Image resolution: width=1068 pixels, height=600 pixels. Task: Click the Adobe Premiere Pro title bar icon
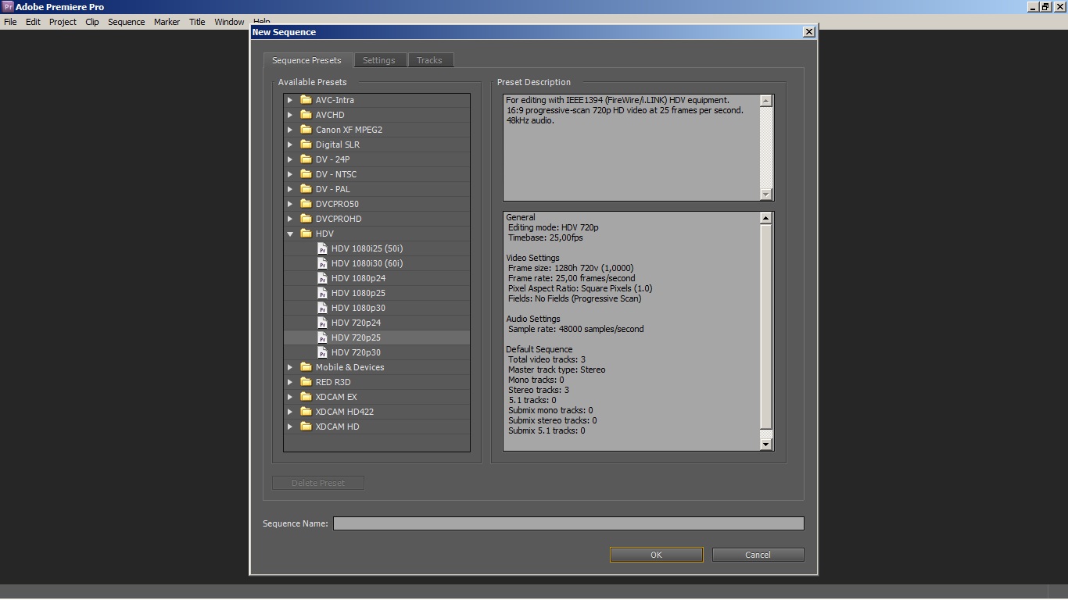[x=8, y=6]
